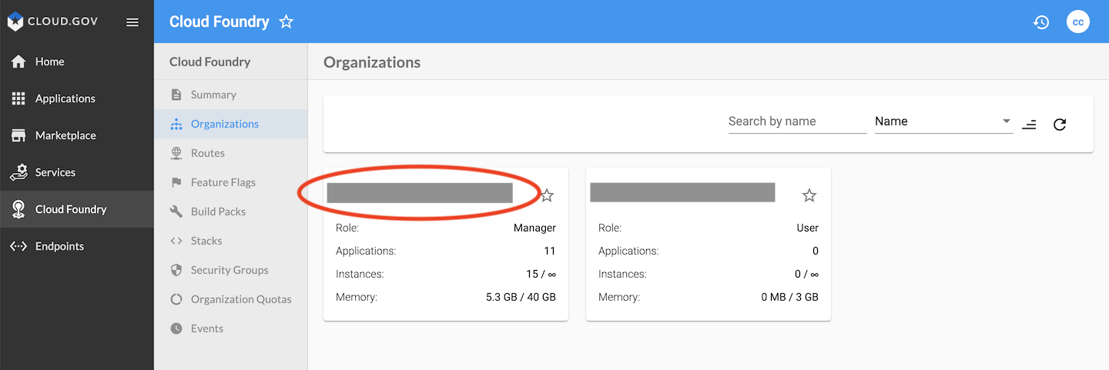Click the cloud.gov logo

[52, 22]
